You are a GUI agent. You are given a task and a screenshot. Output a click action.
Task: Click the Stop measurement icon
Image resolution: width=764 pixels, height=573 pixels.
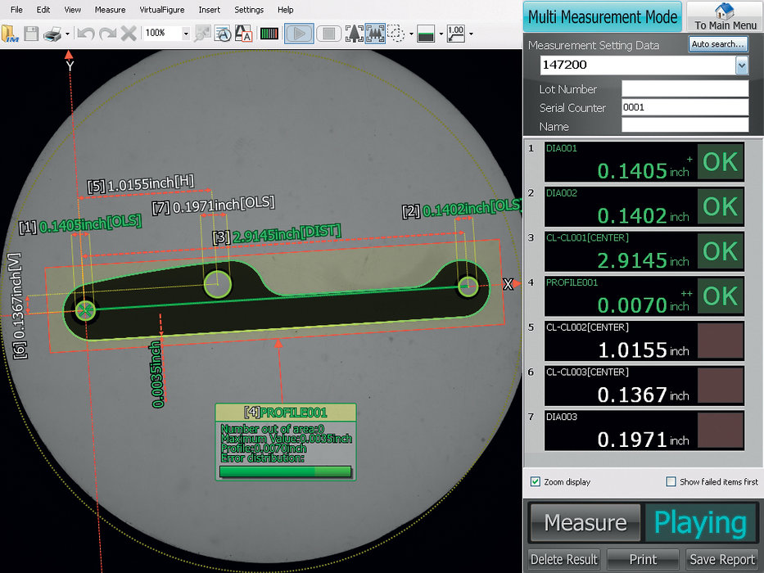[328, 34]
